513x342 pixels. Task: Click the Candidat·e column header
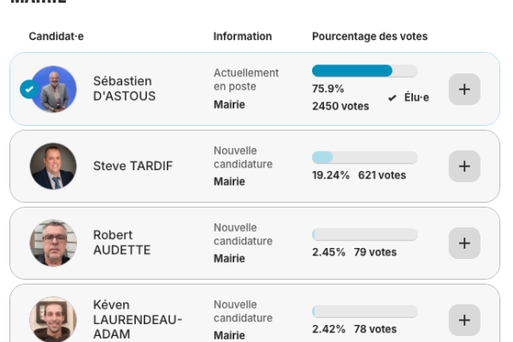pyautogui.click(x=56, y=37)
